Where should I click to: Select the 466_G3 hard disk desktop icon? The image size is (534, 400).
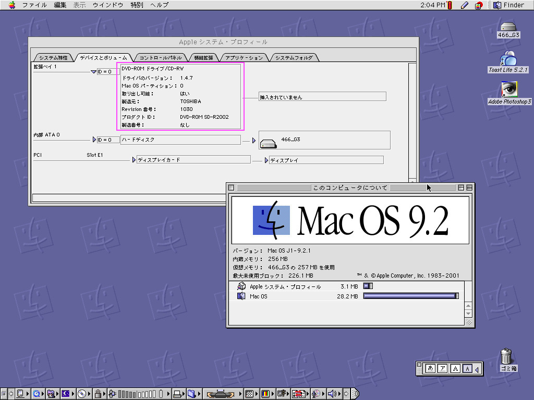508,30
